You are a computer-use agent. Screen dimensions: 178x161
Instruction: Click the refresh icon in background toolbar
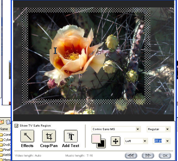pos(8,122)
